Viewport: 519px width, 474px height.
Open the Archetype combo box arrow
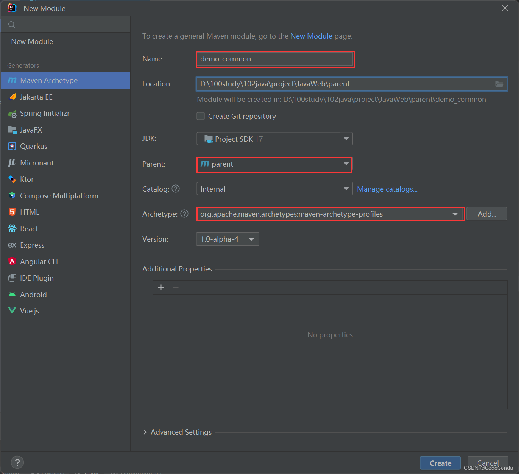455,214
